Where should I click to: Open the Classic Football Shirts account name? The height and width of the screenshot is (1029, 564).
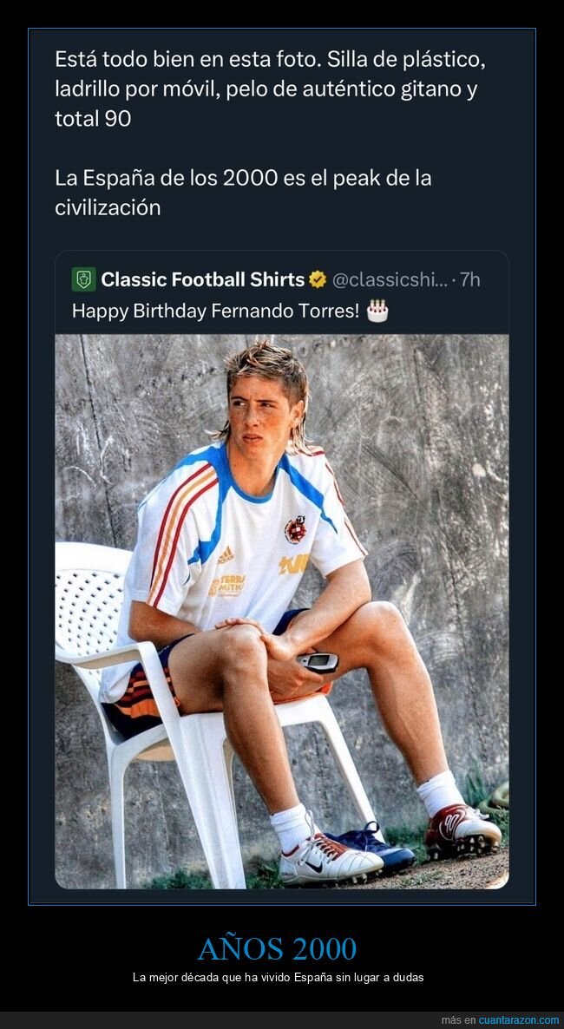coord(204,279)
